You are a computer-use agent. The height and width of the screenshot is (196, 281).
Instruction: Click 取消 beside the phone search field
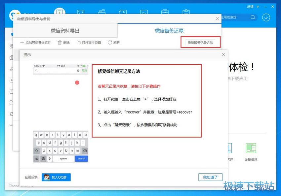(84, 71)
